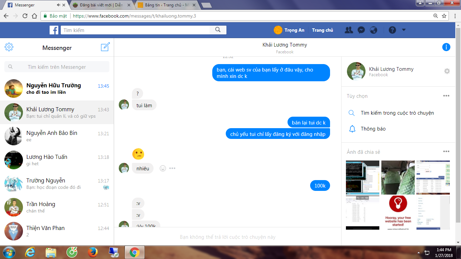Viewport: 461px width, 259px height.
Task: Open Nguyễn Anh Bảo Bin conversation
Action: pos(57,136)
